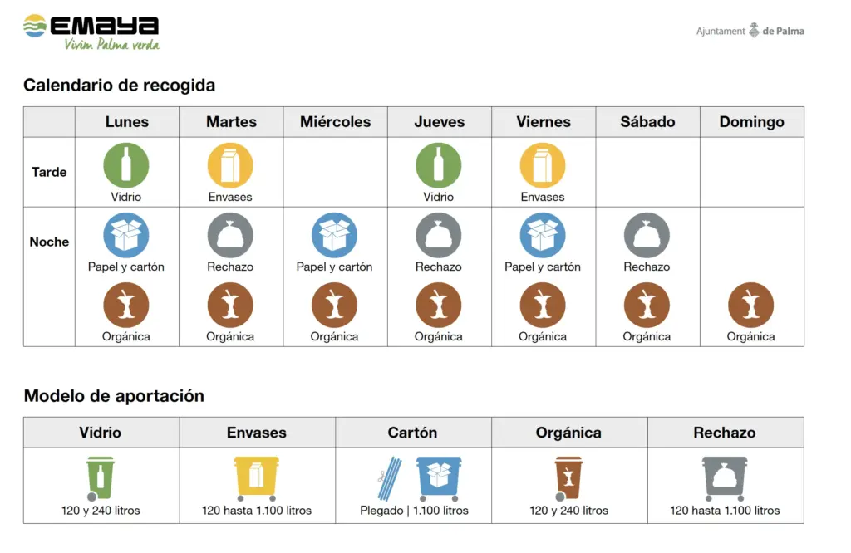This screenshot has height=553, width=851.
Task: Click Monday afternoon Vidrio bottle icon
Action: pos(126,165)
